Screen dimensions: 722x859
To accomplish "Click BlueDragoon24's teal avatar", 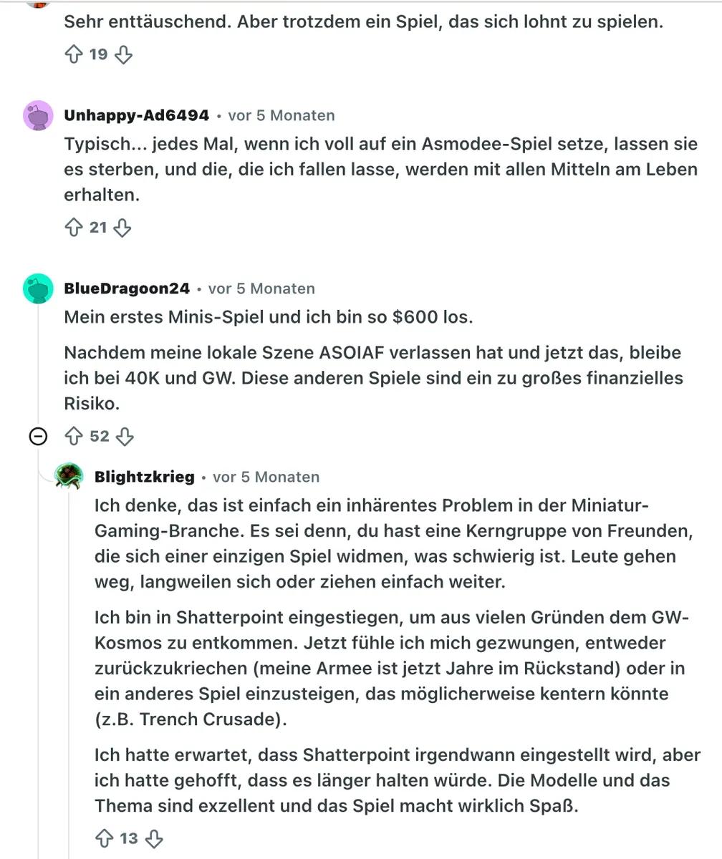I will click(38, 288).
